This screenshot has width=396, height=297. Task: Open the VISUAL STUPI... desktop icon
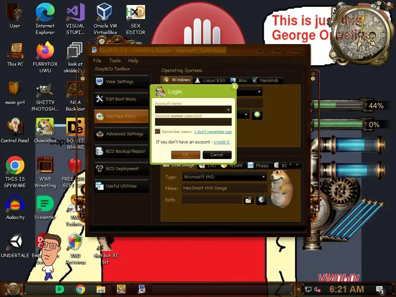point(75,19)
